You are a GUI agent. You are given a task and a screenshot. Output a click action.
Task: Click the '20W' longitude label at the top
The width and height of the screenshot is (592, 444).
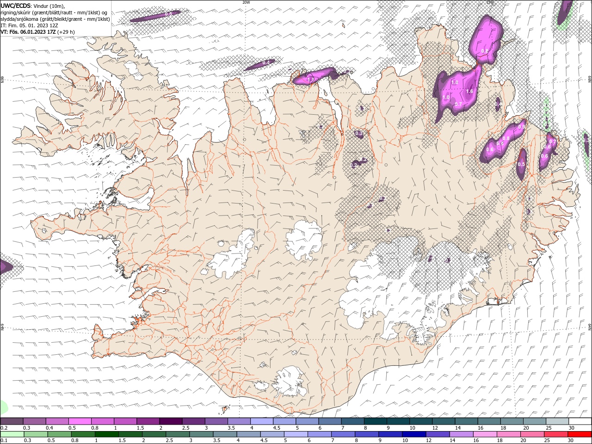coord(247,2)
